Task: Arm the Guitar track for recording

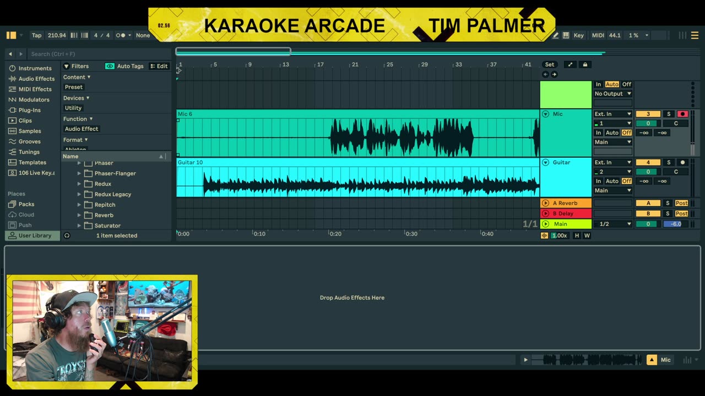Action: pos(682,162)
